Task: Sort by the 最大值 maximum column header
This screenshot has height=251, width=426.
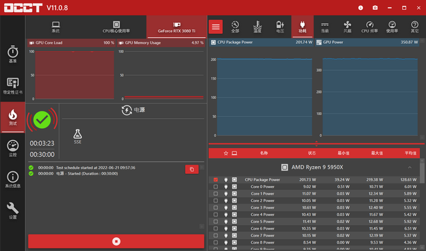Action: coord(377,153)
